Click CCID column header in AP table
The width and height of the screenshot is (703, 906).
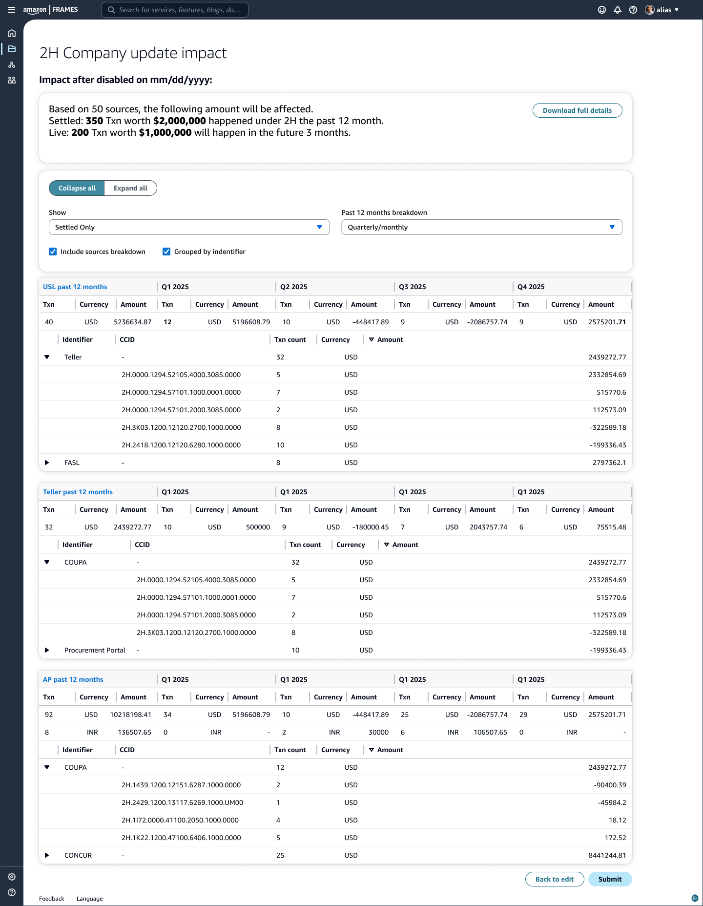127,750
